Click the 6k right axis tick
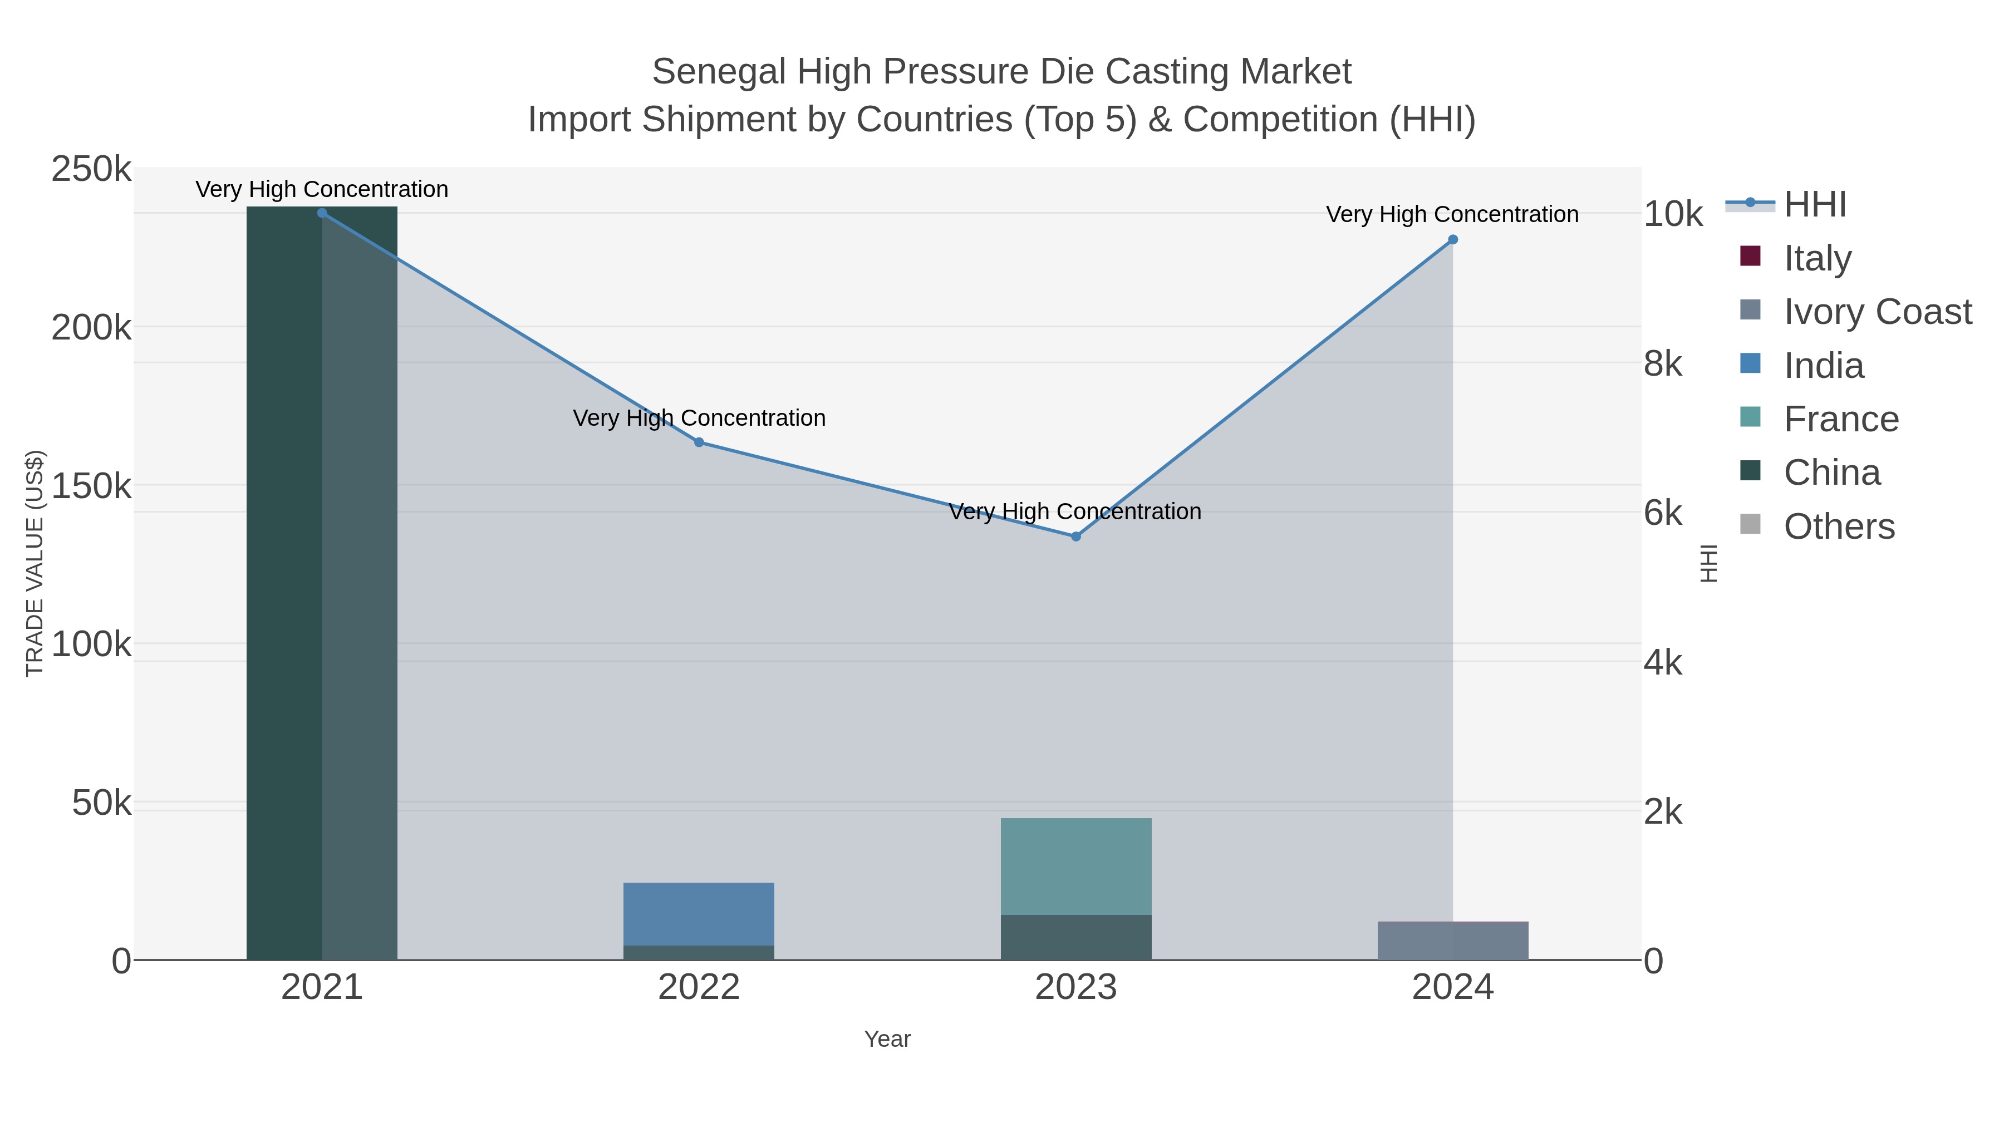Viewport: 2004px width, 1127px height. (x=1662, y=513)
